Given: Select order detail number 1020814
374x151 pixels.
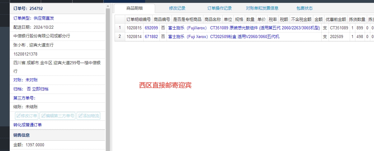Looking at the screenshot, I should pyautogui.click(x=134, y=37).
